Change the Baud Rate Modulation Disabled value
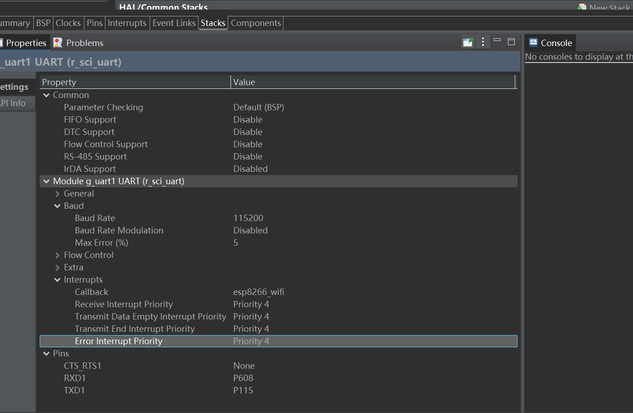This screenshot has height=413, width=633. tap(251, 231)
